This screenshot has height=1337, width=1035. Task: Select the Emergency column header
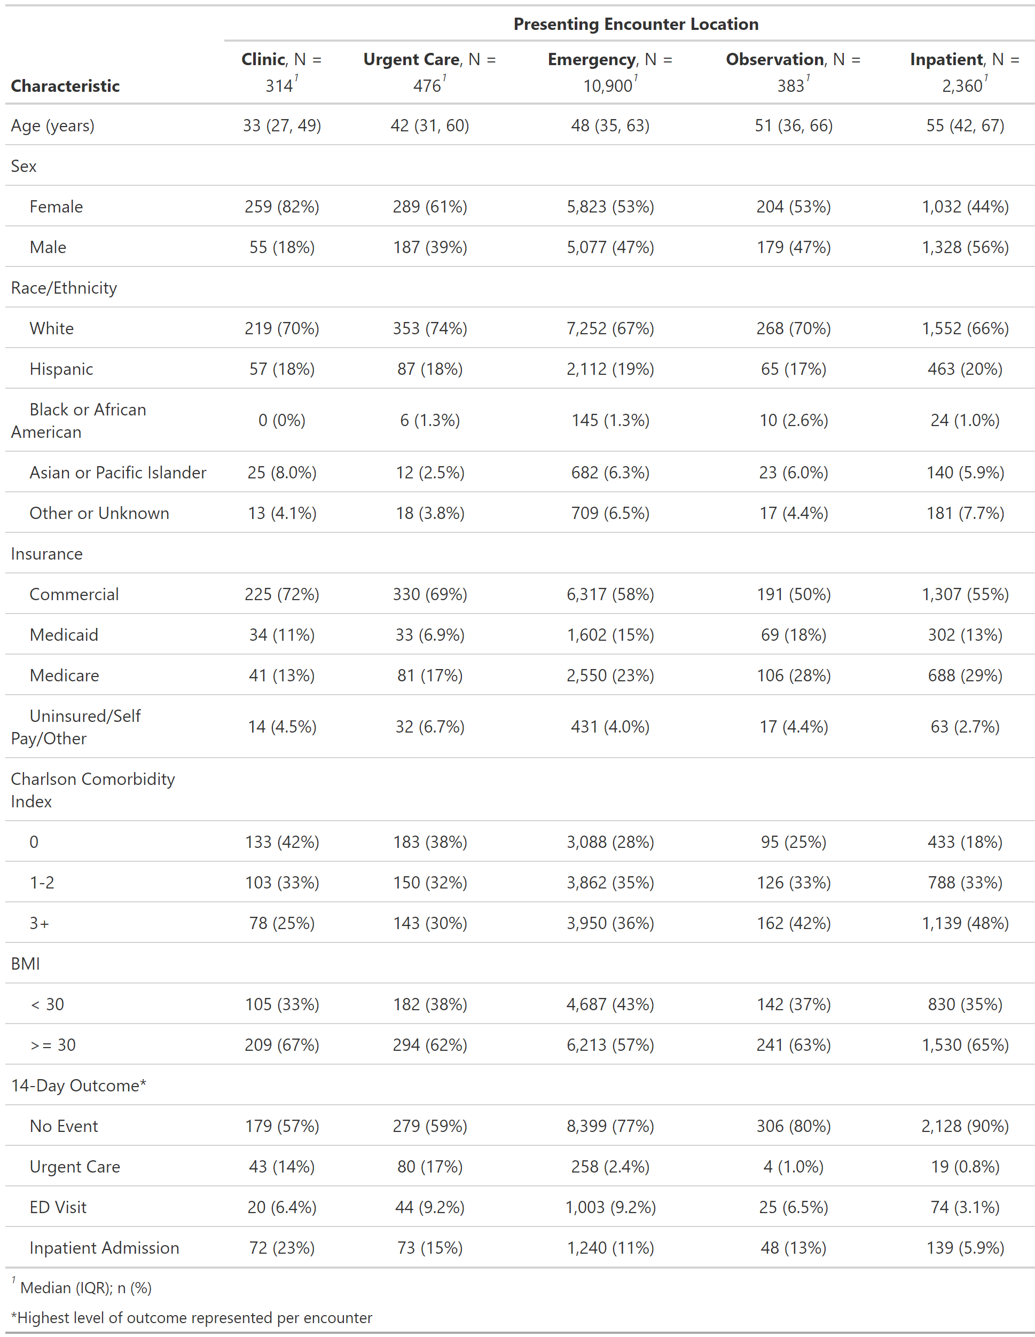coord(610,72)
